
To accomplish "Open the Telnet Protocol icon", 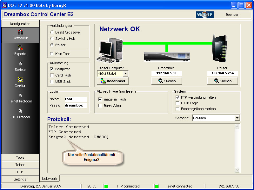I will click(20, 95).
